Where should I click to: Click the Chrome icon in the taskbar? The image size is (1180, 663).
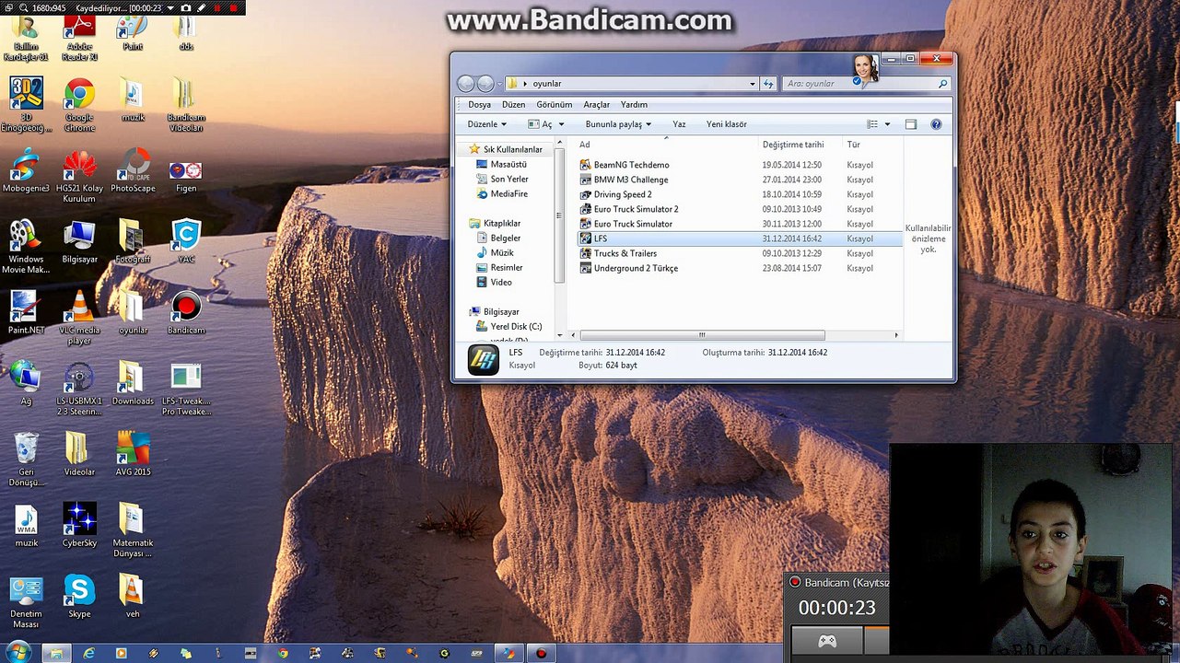pyautogui.click(x=283, y=654)
